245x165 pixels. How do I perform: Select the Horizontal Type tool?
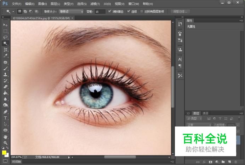pos(5,118)
